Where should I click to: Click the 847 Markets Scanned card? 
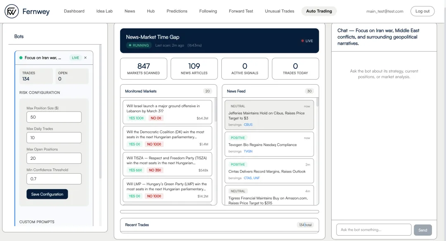144,69
